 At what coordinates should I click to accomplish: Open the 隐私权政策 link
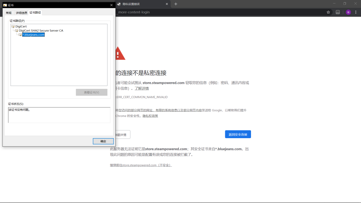[150, 116]
